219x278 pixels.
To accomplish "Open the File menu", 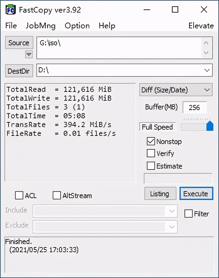I will pyautogui.click(x=11, y=26).
